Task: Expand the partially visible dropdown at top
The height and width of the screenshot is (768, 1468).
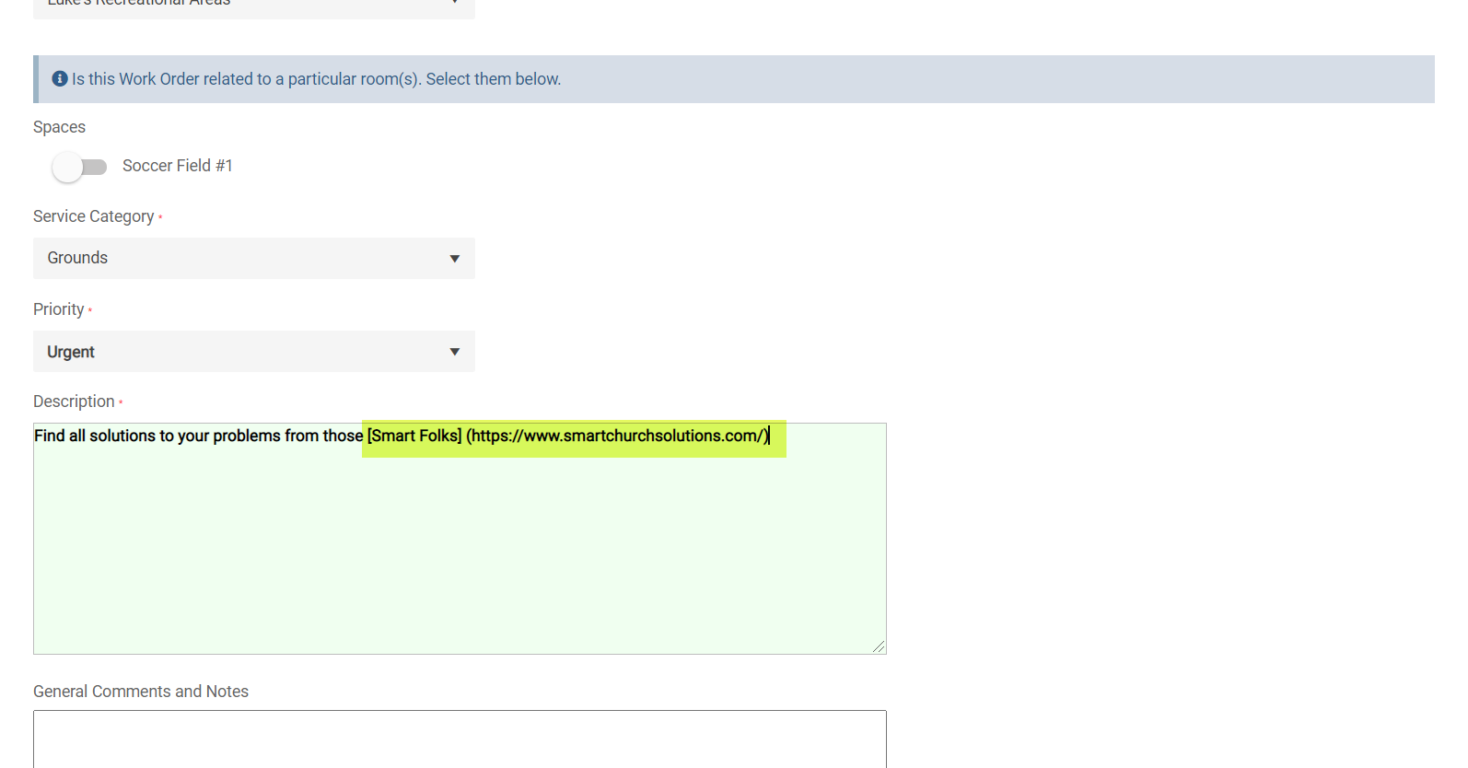Action: (x=253, y=6)
